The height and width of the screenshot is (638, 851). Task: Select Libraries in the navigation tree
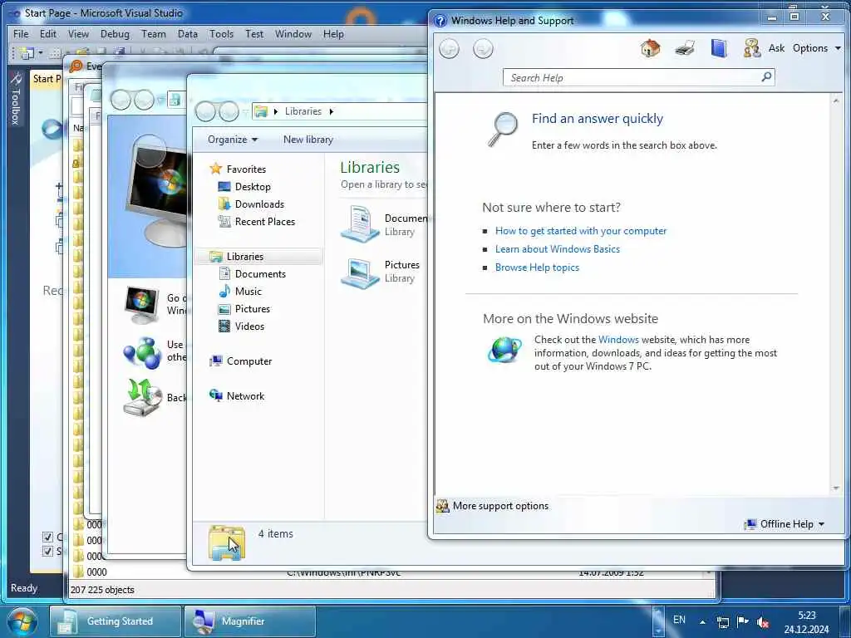pyautogui.click(x=259, y=256)
